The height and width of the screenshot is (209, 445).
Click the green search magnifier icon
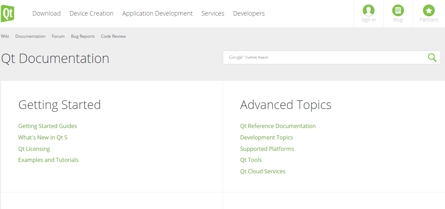(432, 57)
